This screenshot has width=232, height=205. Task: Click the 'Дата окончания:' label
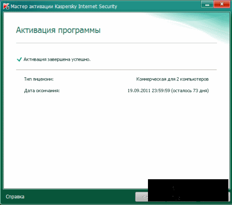(42, 91)
